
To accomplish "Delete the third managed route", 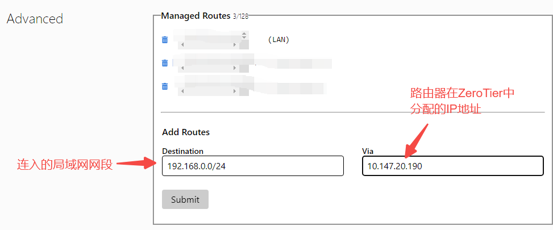I will 165,86.
